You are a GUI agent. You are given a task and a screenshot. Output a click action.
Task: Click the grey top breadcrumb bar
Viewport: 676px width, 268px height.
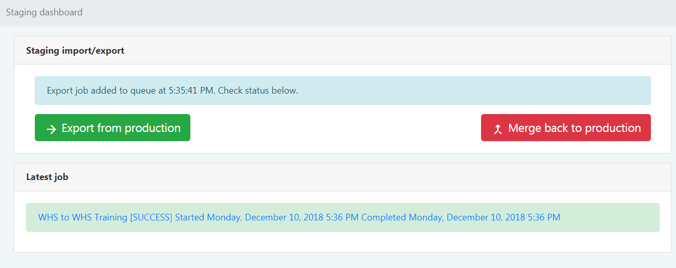point(358,12)
